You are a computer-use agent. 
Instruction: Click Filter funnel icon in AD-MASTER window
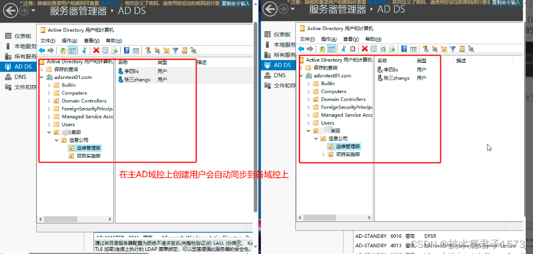[x=175, y=50]
